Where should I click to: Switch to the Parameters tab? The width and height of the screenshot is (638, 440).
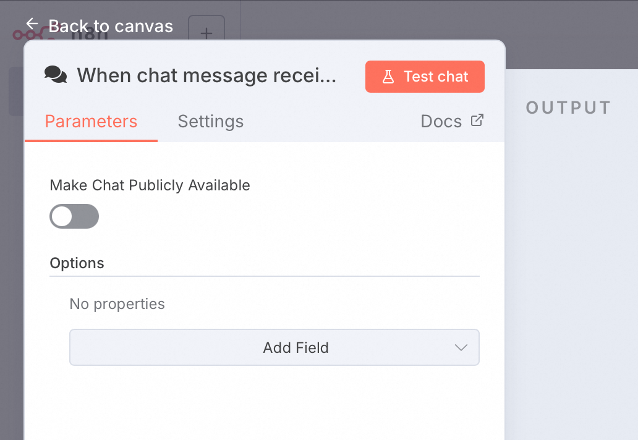91,121
